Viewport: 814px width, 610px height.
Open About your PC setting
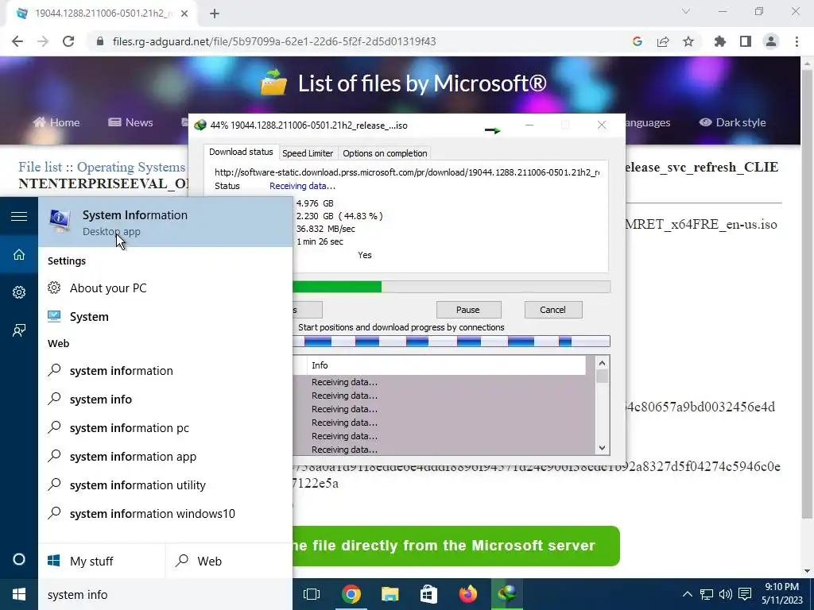[165, 288]
